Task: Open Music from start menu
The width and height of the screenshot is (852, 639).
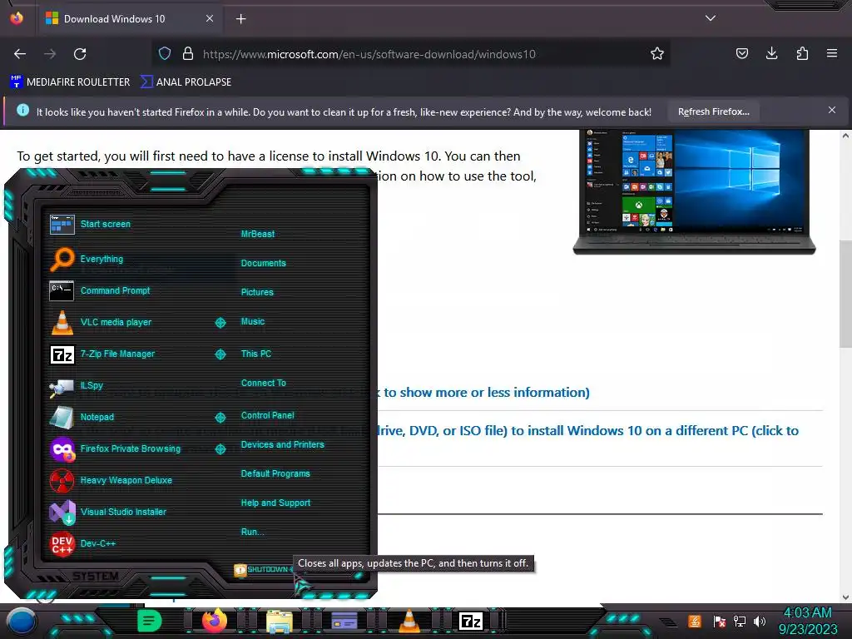Action: click(x=253, y=322)
